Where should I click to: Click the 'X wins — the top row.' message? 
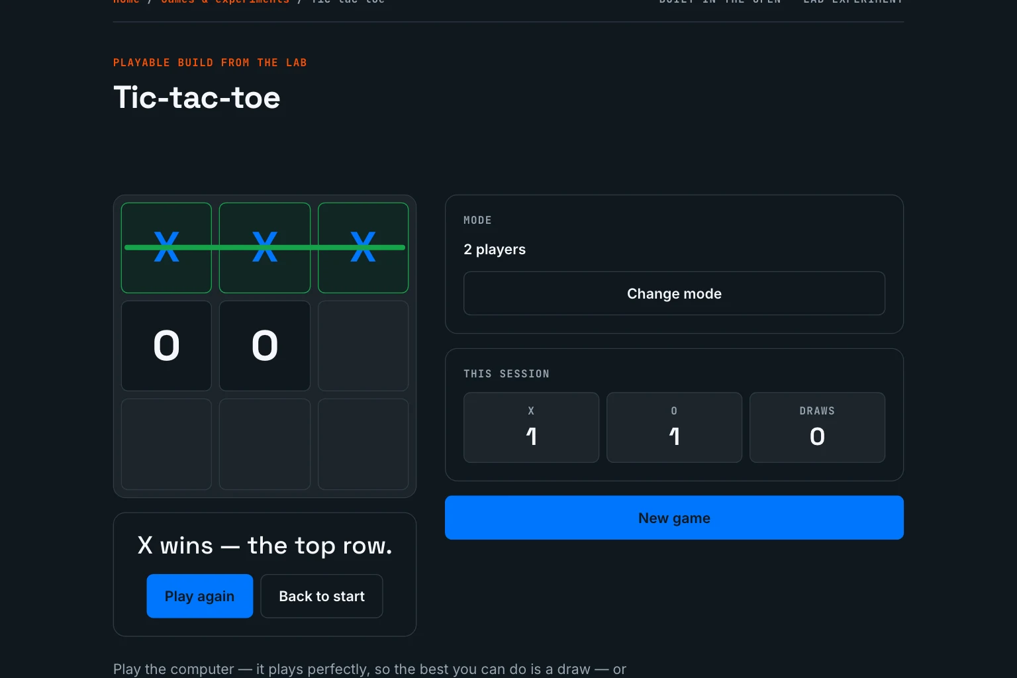tap(265, 546)
